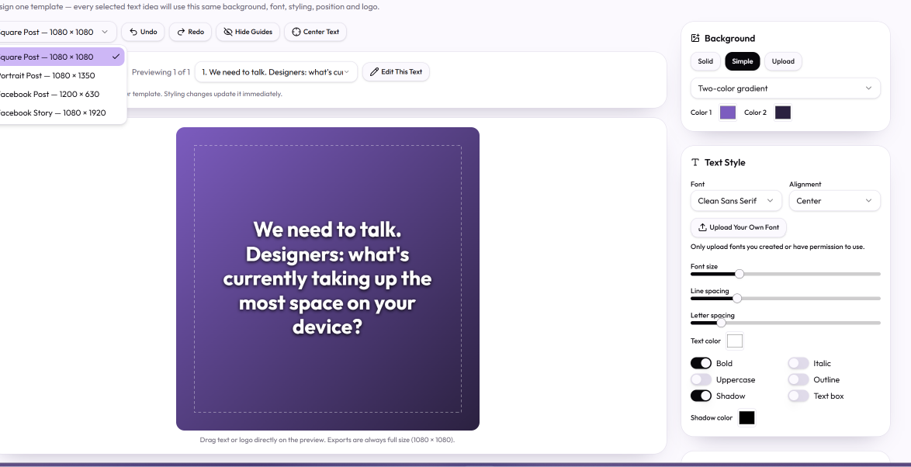
Task: Click the Background panel image icon
Action: tap(695, 38)
